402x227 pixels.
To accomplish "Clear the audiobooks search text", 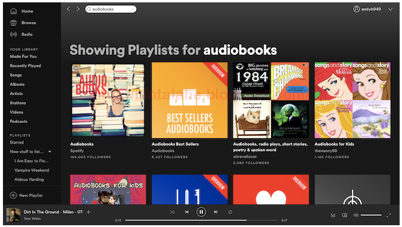I will [x=133, y=9].
